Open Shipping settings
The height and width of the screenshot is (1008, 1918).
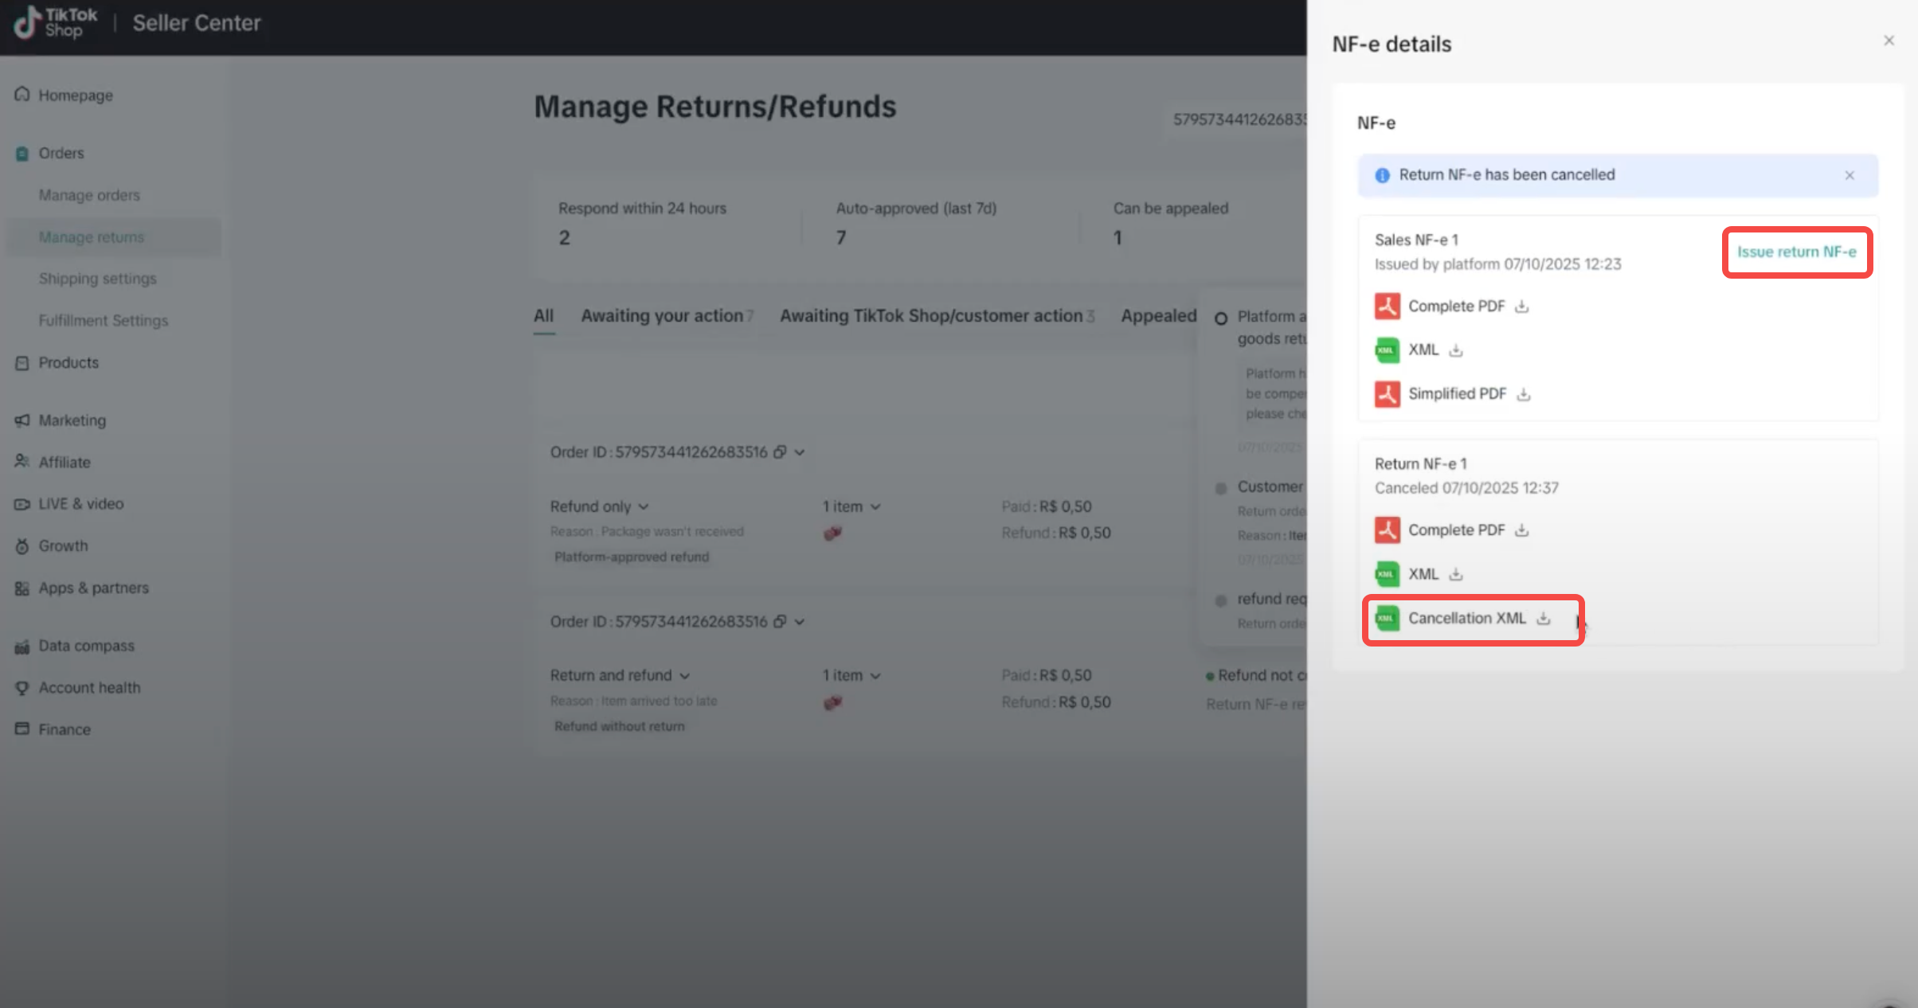tap(97, 279)
